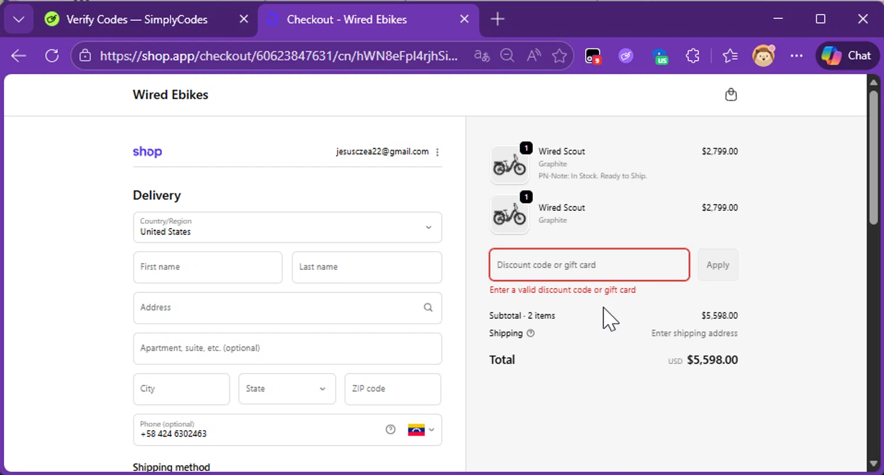Click the Discount code or gift card field
Image resolution: width=884 pixels, height=475 pixels.
pos(589,265)
